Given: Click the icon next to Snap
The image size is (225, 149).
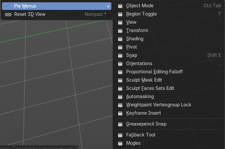Looking at the screenshot, I should (x=120, y=56).
